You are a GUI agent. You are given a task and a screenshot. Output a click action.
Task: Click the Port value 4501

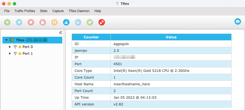(x=118, y=64)
